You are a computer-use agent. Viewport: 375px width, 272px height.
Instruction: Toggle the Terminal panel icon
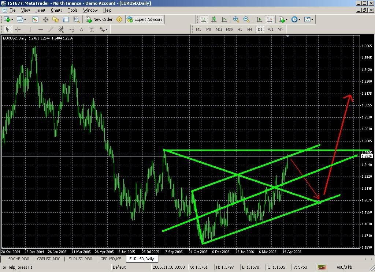(66, 19)
